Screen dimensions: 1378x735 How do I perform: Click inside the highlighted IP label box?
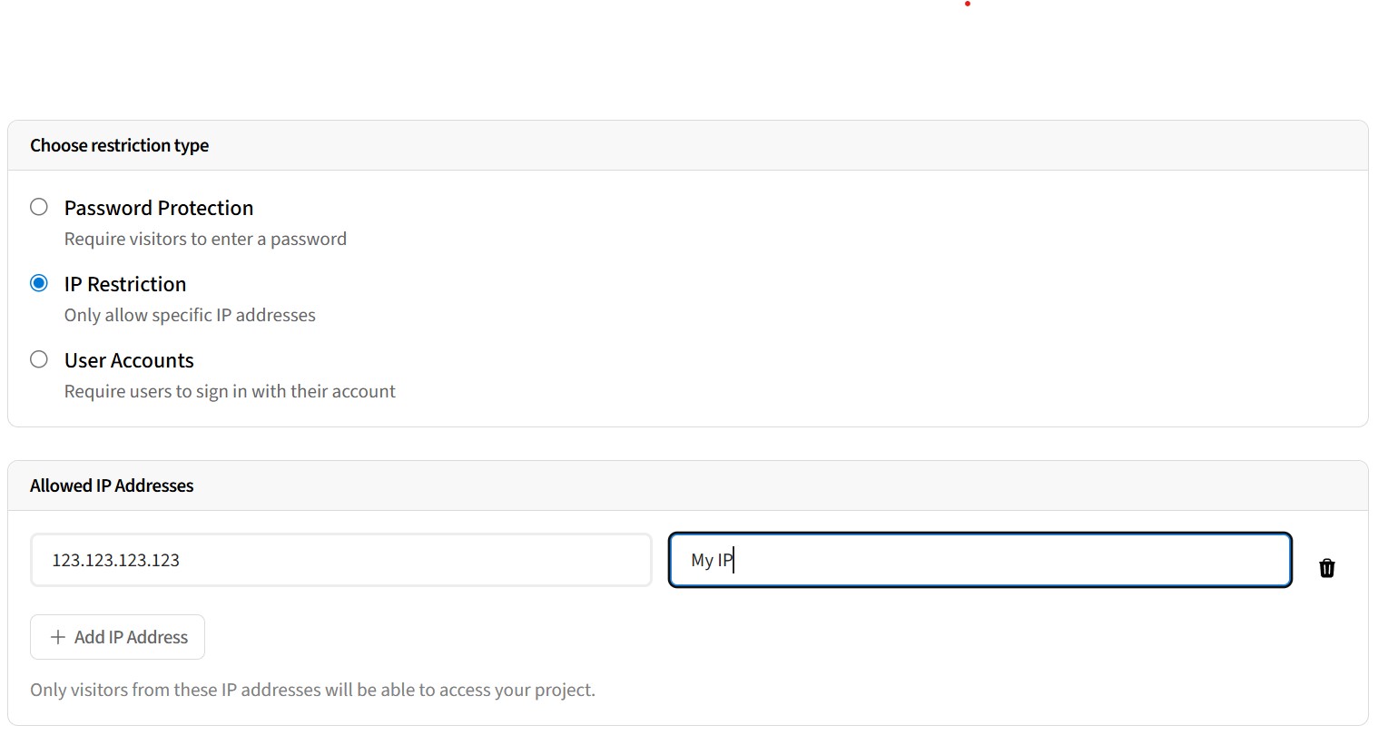(979, 559)
